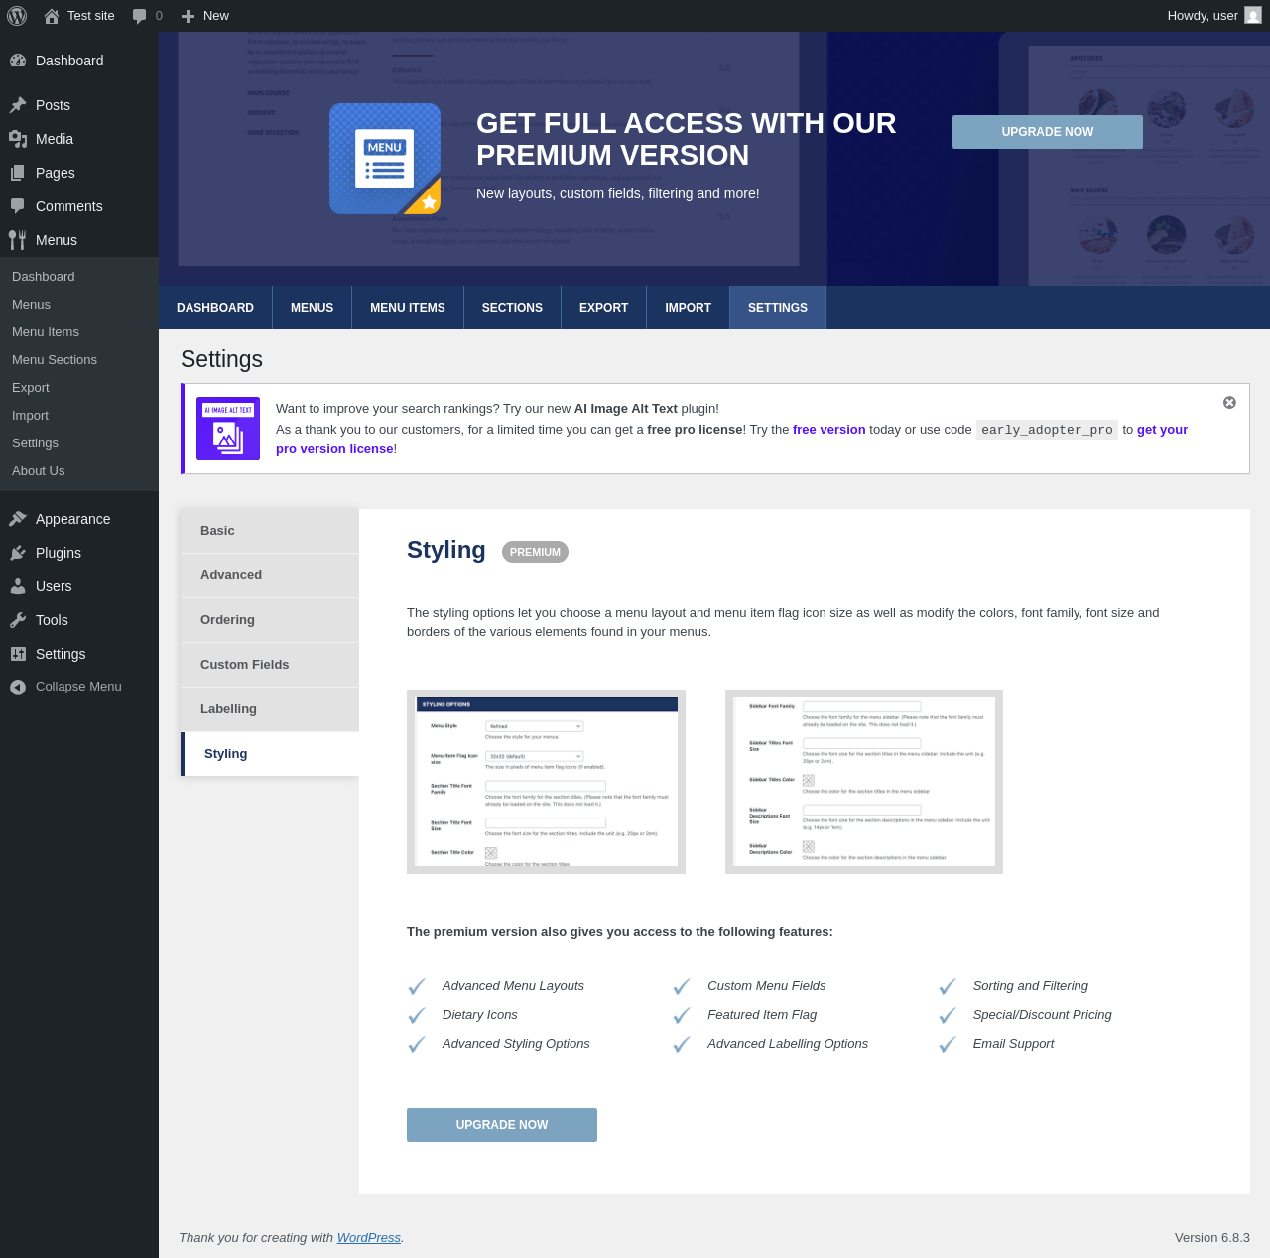This screenshot has height=1258, width=1270.
Task: Open the comments bubble in admin bar
Action: pyautogui.click(x=139, y=16)
